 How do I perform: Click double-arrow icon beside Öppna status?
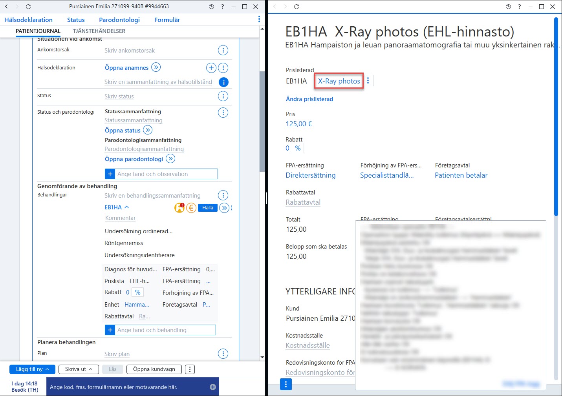click(x=148, y=130)
